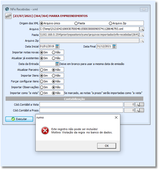The image size is (159, 170).
Task: Click the magnifier icon beside Arquivo Zip field
Action: coord(142,41)
